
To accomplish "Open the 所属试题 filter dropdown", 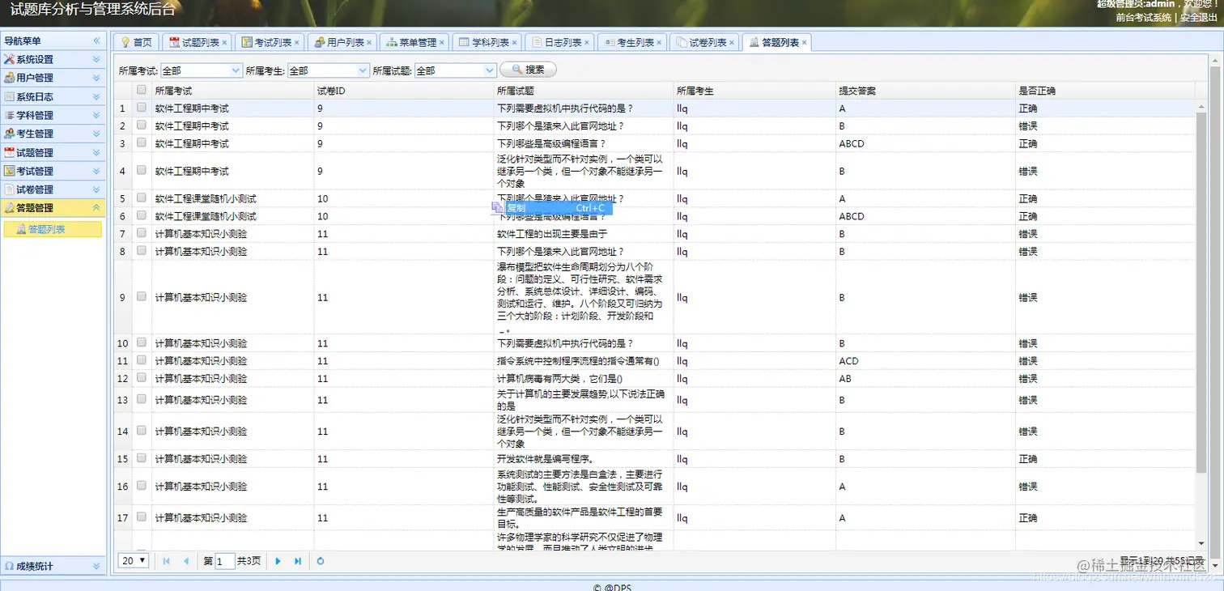I will click(x=490, y=70).
